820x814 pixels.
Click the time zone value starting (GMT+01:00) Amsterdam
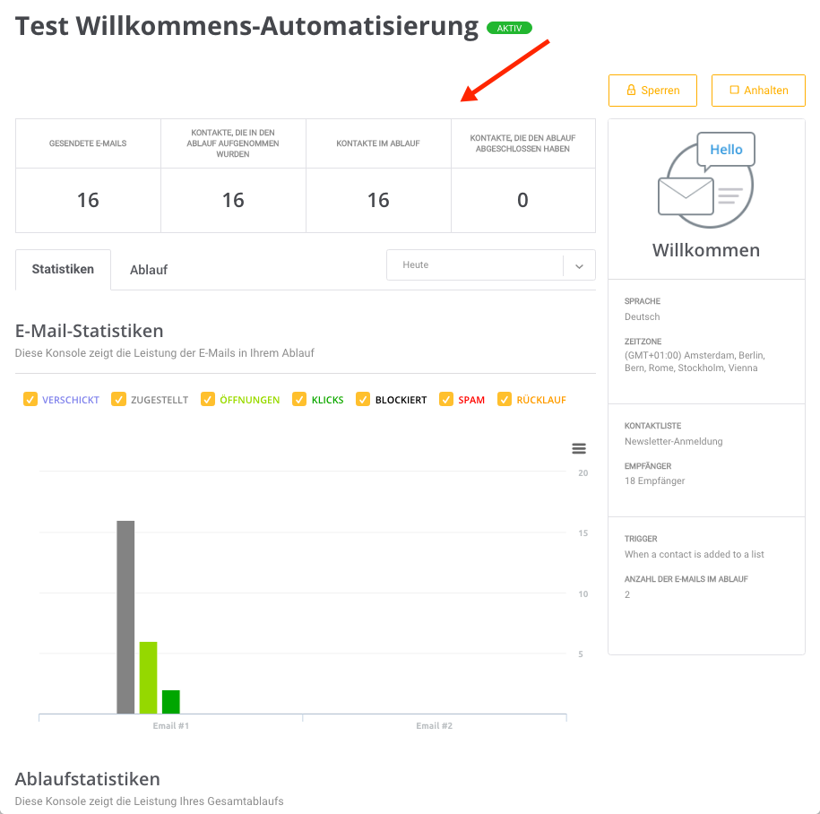coord(695,361)
